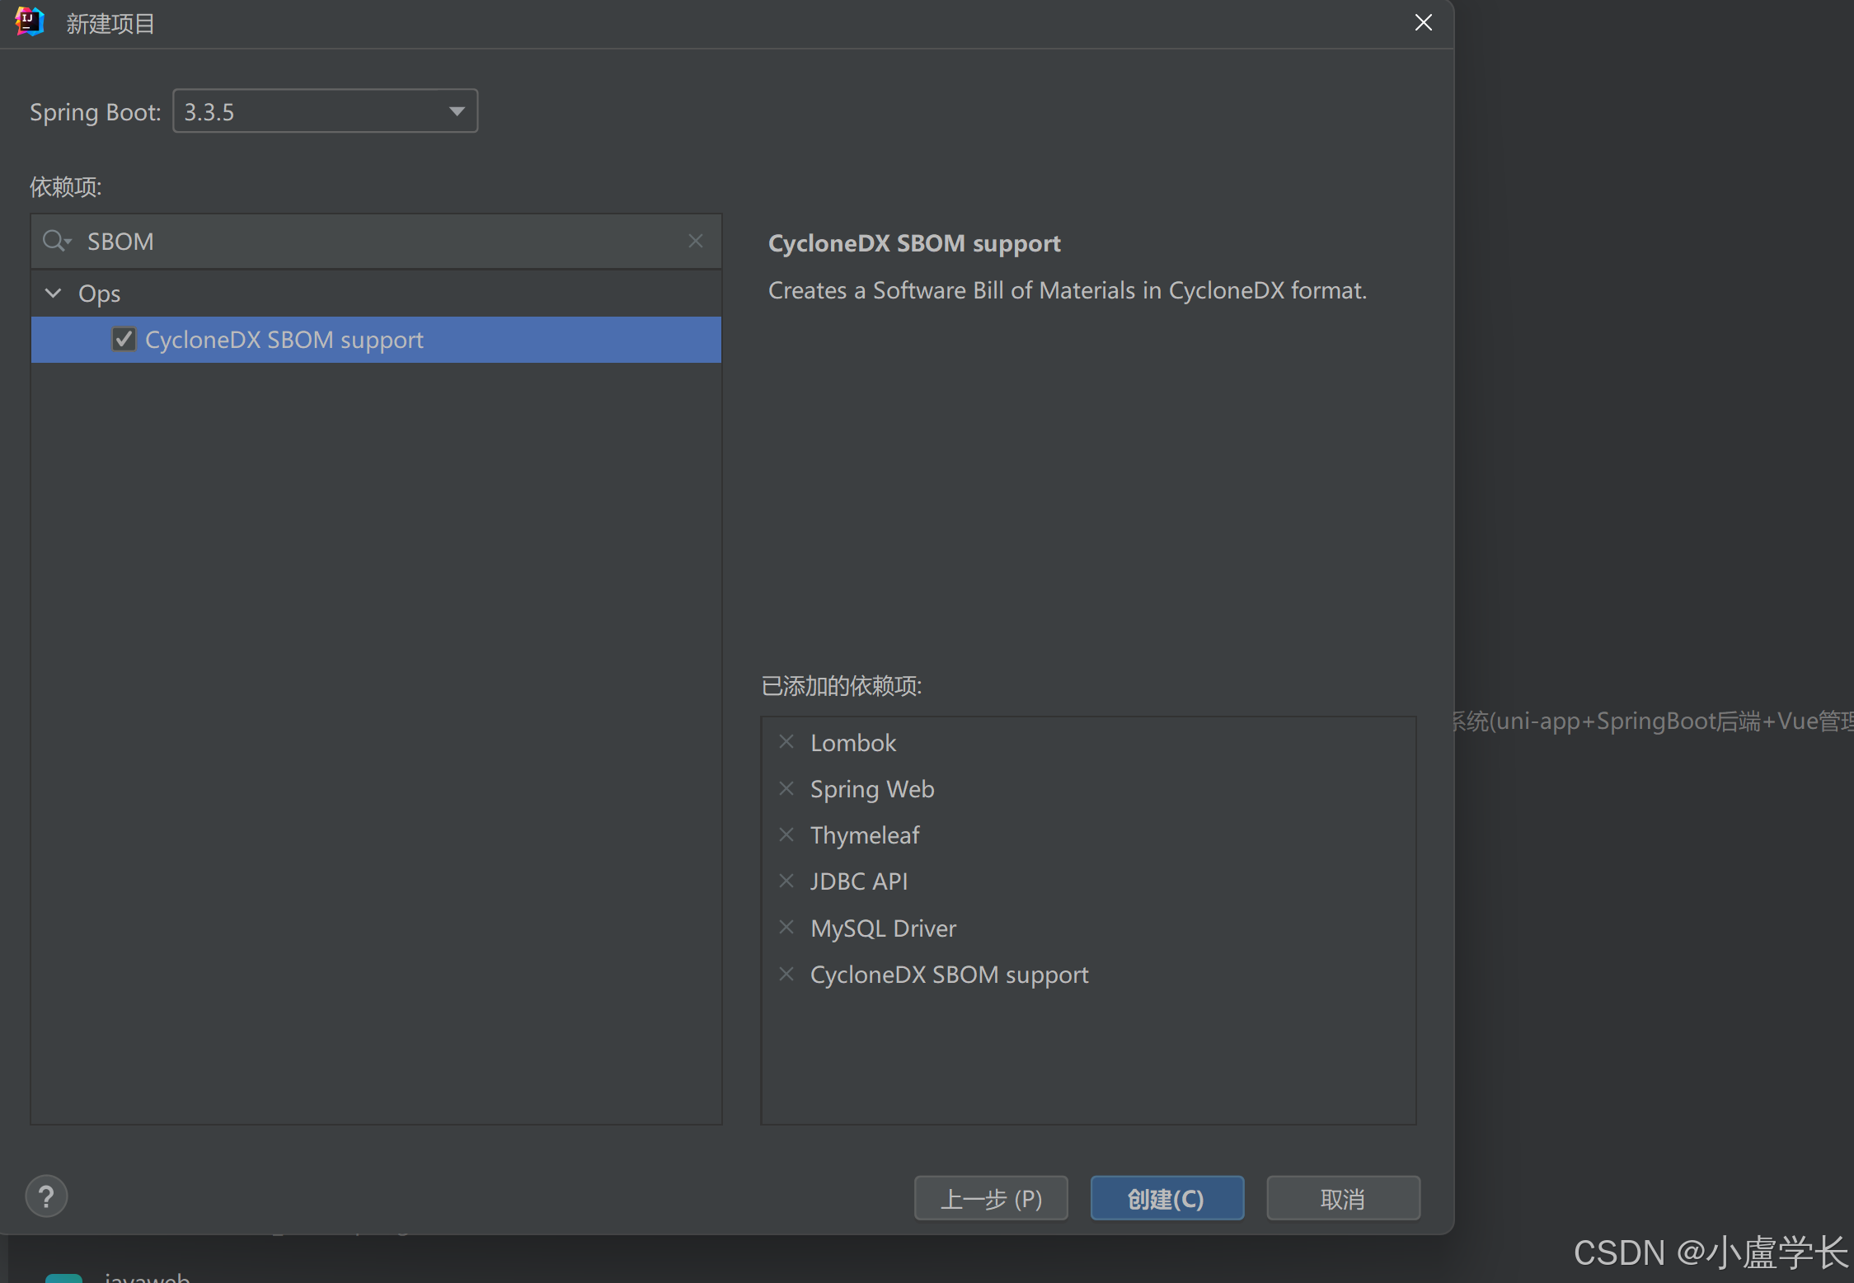Go back with 上一步 (P) button

(x=991, y=1198)
